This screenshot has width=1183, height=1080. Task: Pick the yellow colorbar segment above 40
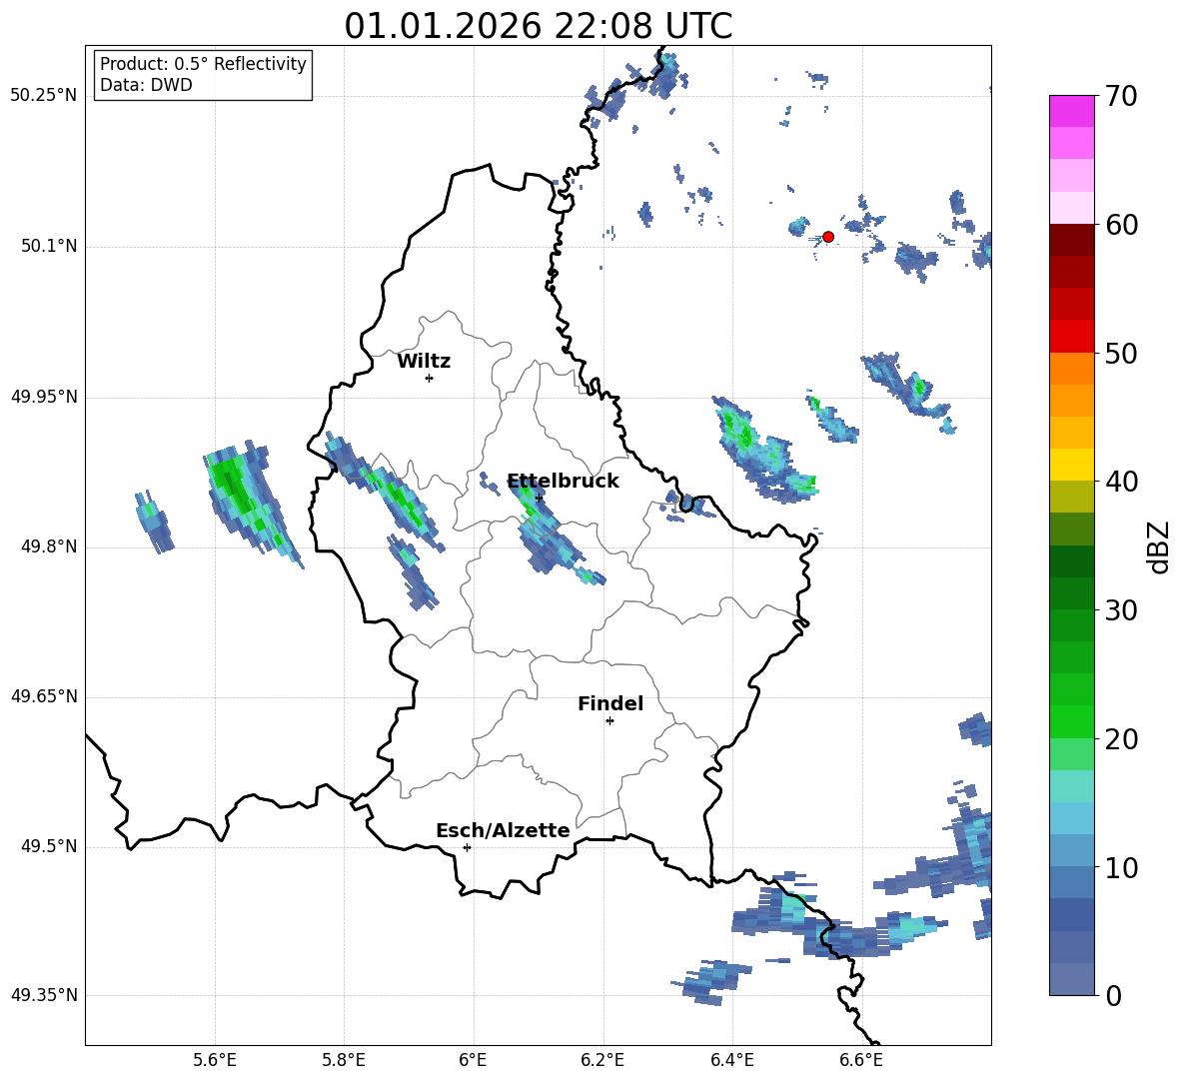[1071, 465]
